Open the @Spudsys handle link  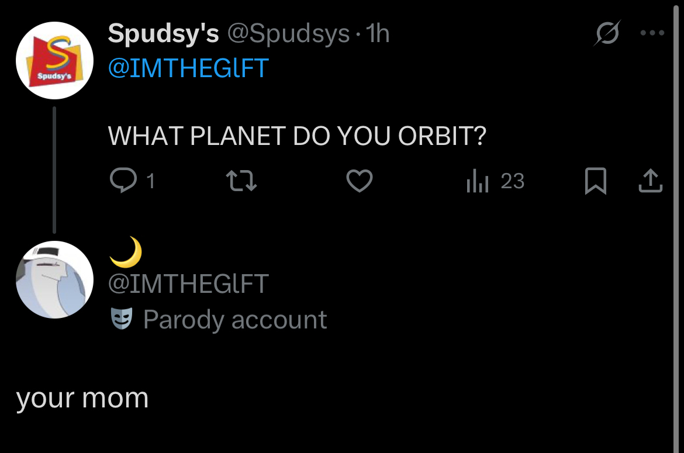288,34
